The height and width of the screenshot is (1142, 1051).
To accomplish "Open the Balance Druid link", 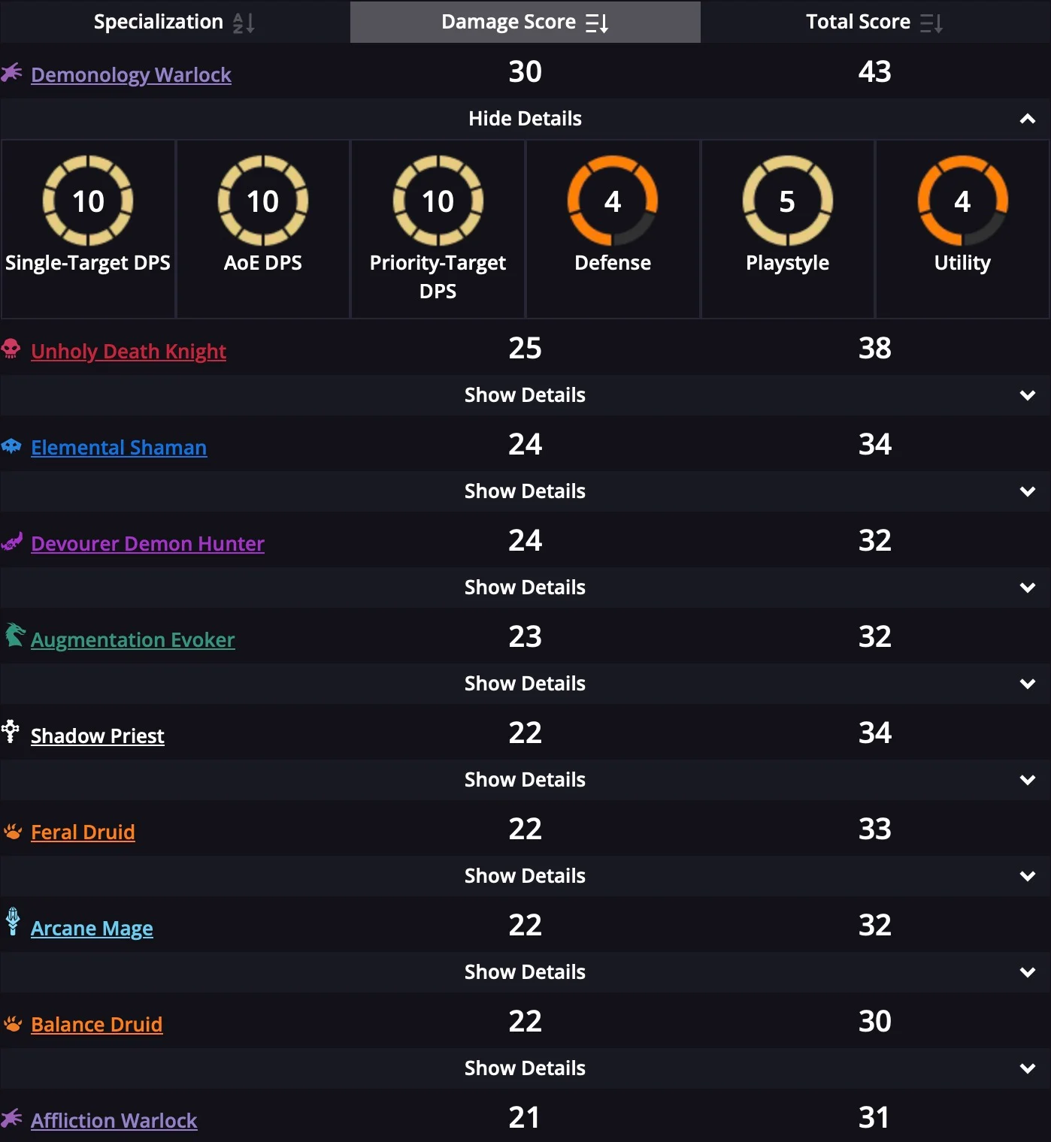I will click(x=96, y=1024).
